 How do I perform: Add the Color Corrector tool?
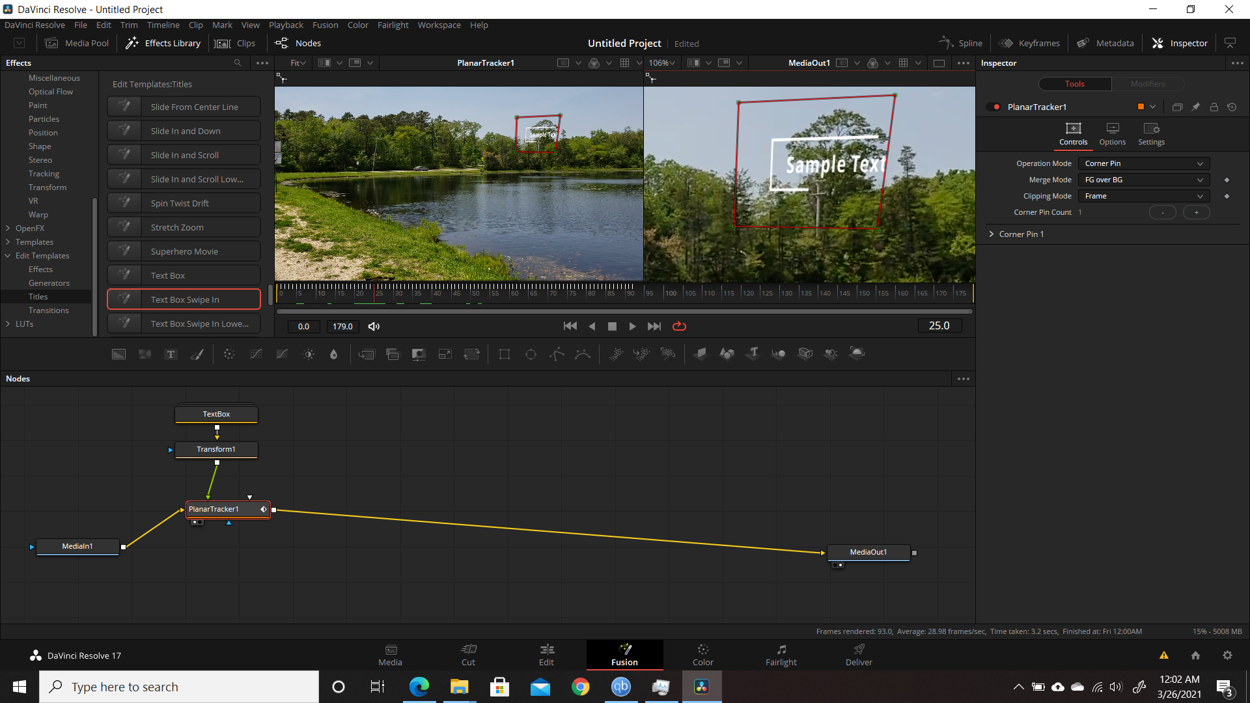229,354
